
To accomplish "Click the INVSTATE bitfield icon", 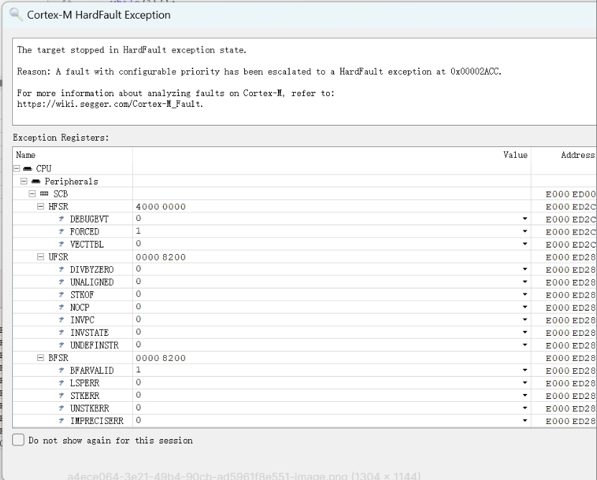I will click(62, 332).
